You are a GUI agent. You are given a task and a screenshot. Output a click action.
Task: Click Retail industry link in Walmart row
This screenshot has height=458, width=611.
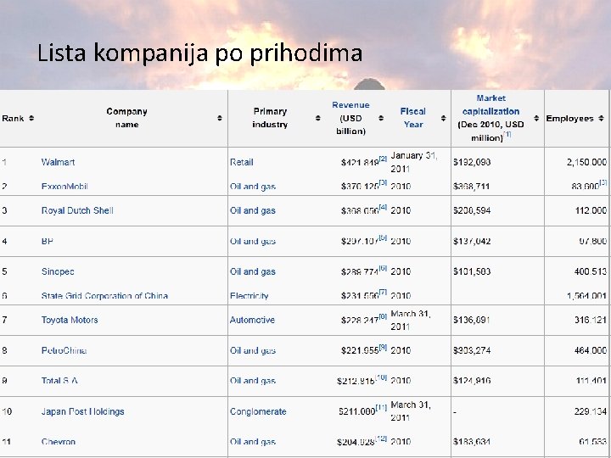coord(241,162)
